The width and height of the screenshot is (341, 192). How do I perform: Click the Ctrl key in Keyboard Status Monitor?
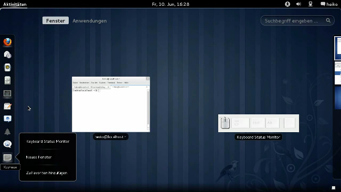(258, 123)
